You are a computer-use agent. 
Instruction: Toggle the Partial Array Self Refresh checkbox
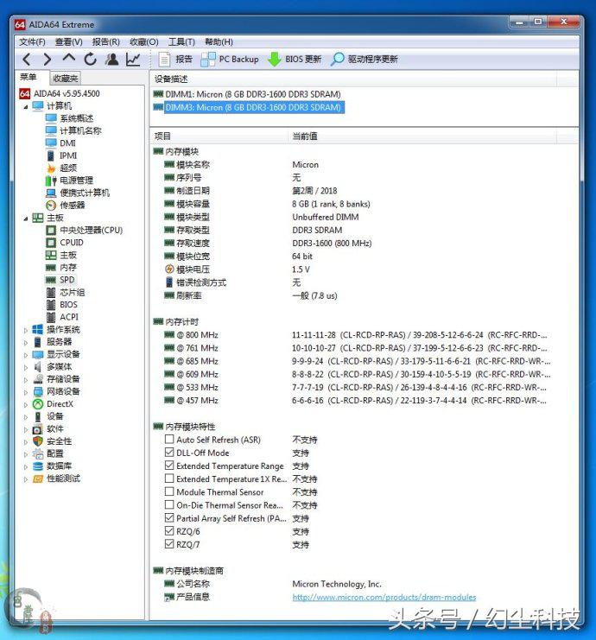pyautogui.click(x=169, y=518)
